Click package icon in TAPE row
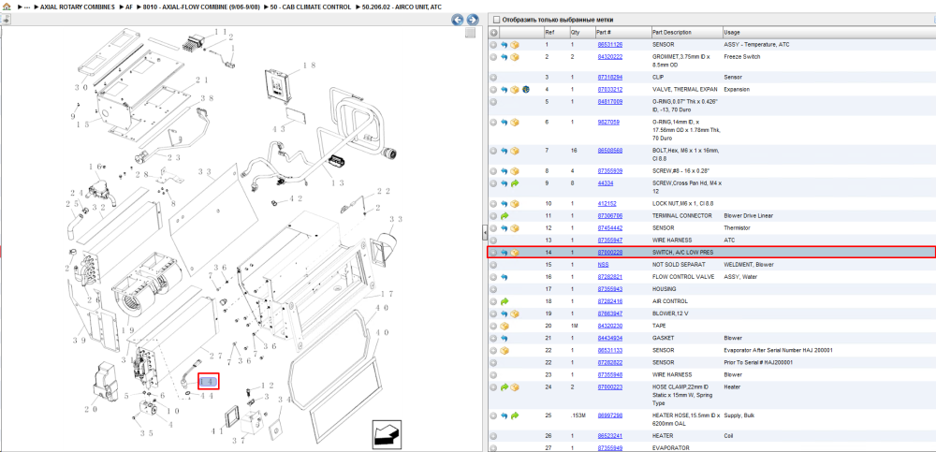Image resolution: width=936 pixels, height=452 pixels. point(504,326)
